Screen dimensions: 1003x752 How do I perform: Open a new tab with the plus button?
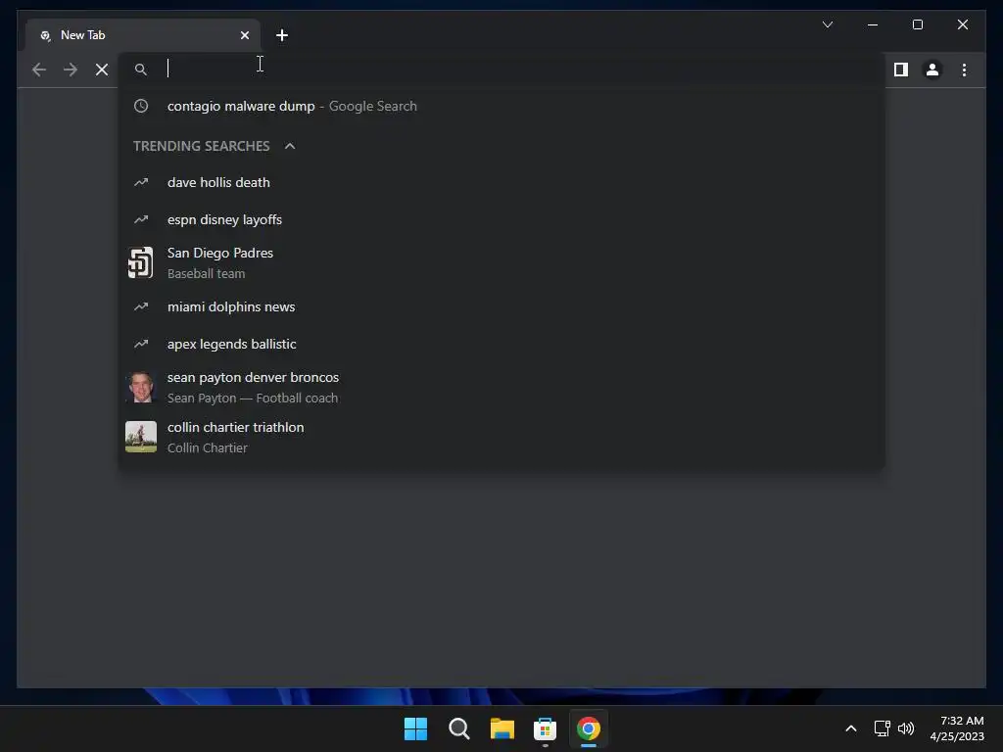[x=282, y=35]
